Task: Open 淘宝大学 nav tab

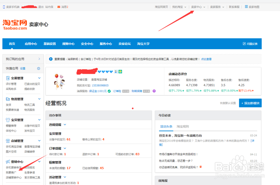Action: point(143,44)
